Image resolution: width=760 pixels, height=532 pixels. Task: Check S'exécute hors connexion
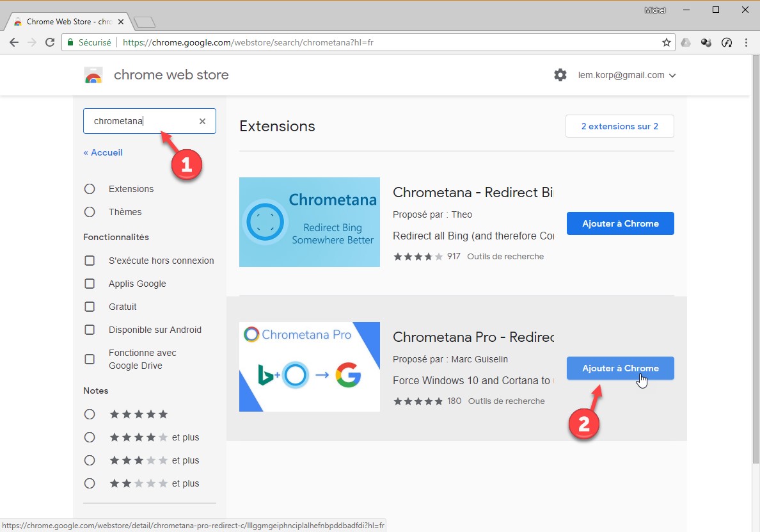[90, 261]
